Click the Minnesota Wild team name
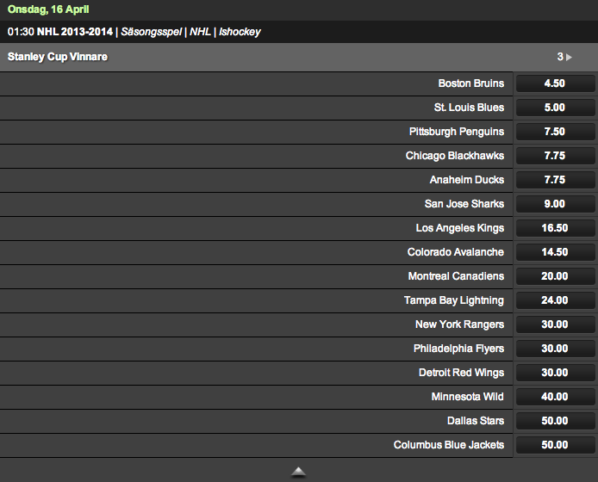Image resolution: width=598 pixels, height=482 pixels. (468, 397)
